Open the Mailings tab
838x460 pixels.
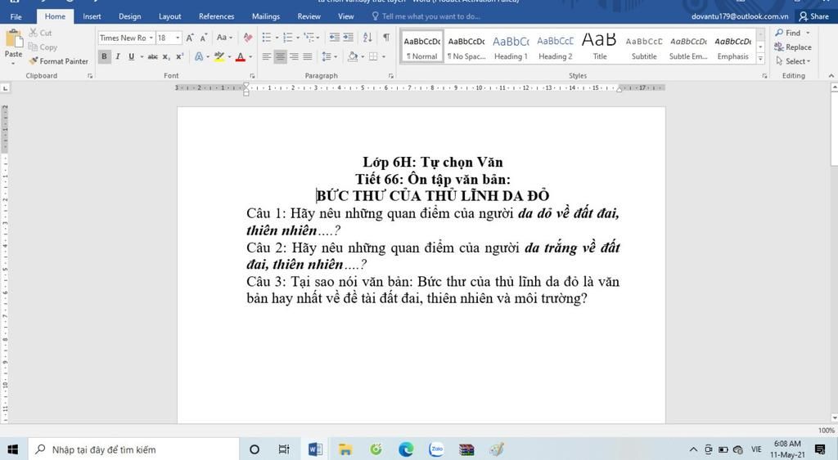[266, 16]
